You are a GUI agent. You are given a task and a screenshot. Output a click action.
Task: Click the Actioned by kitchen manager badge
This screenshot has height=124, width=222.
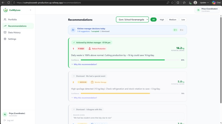[x=92, y=43]
